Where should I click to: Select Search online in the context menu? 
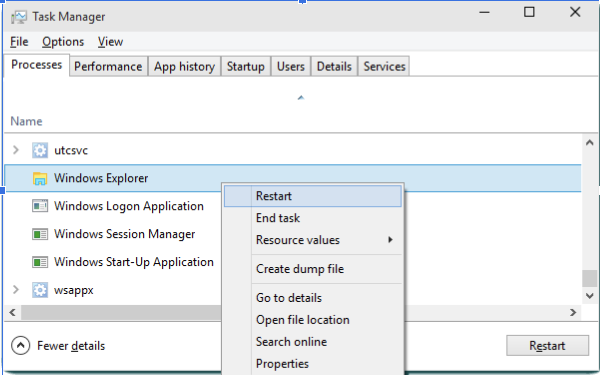click(x=291, y=342)
